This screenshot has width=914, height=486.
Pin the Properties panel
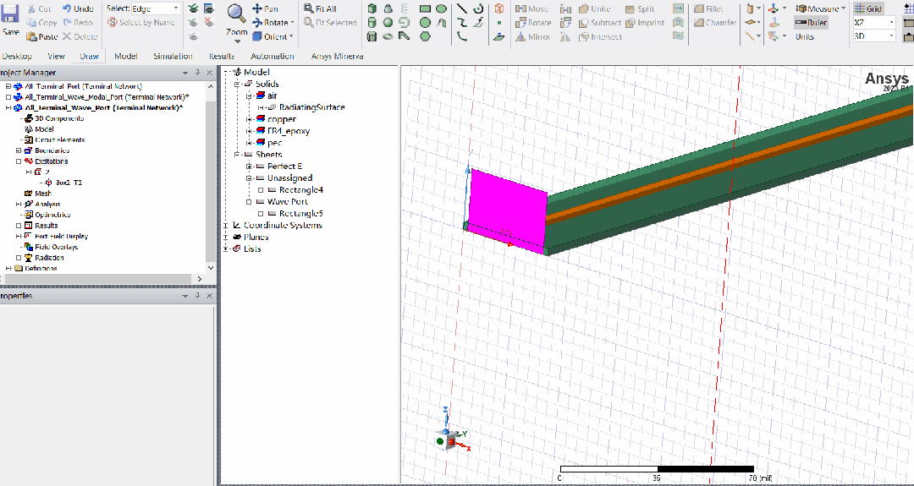pos(197,296)
